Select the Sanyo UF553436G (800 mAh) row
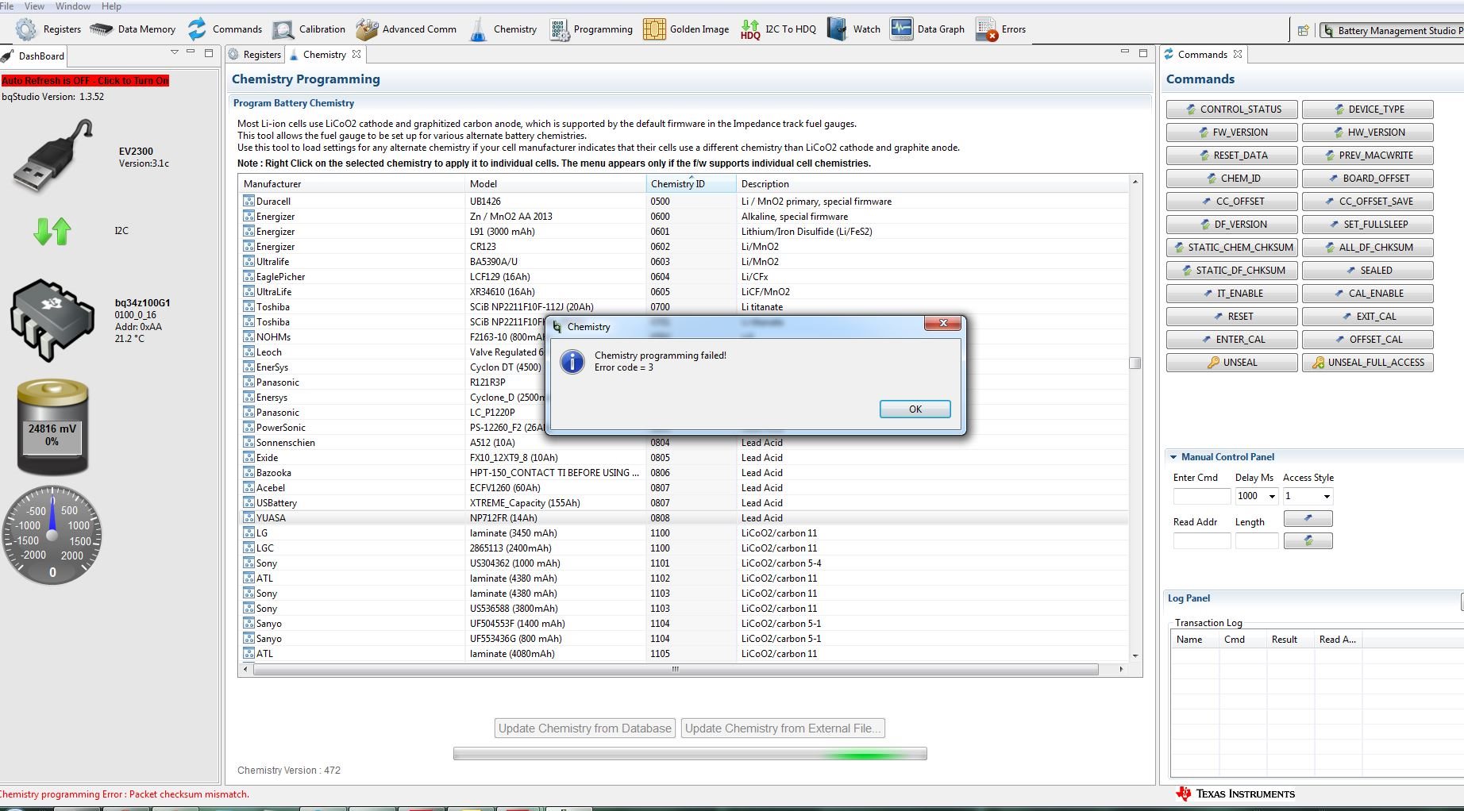Screen dimensions: 1464x811 [684, 639]
